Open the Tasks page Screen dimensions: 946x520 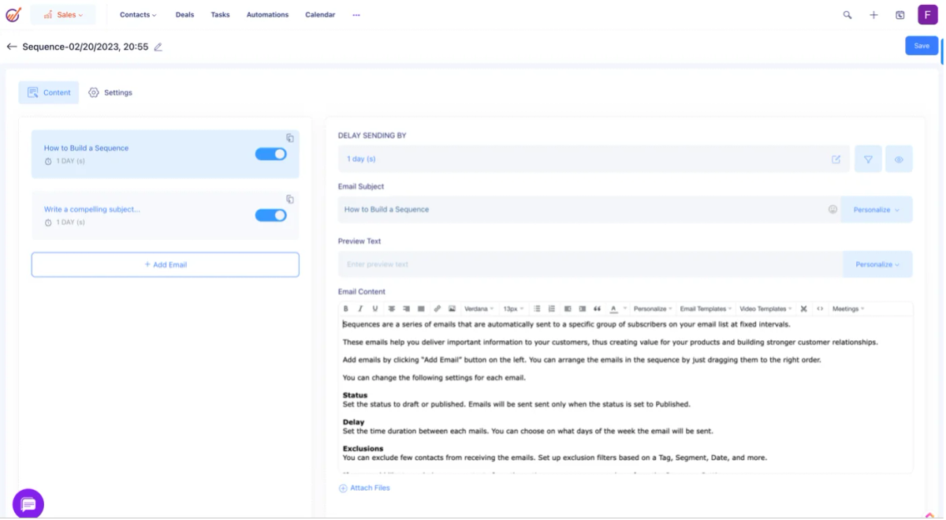(220, 15)
